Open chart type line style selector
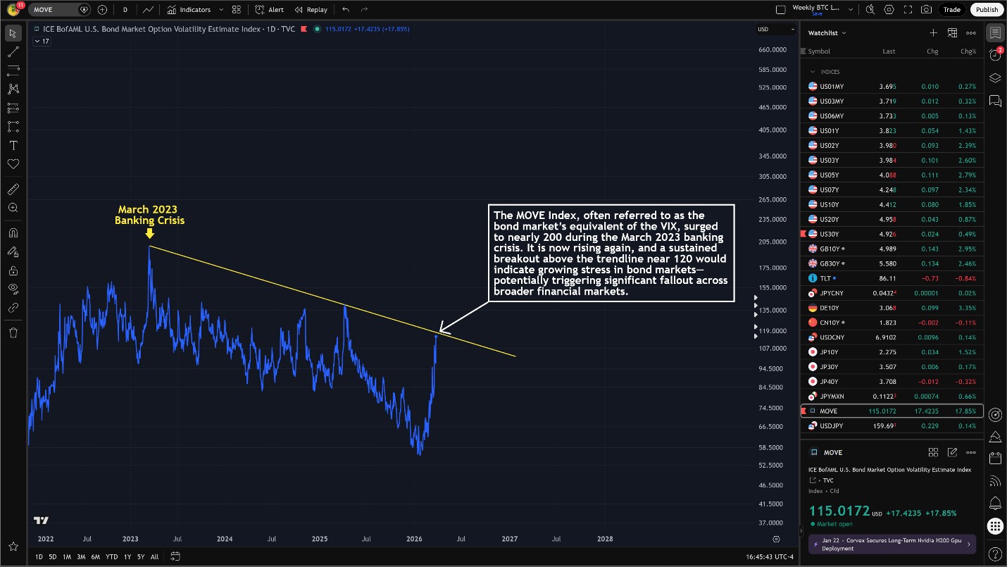The image size is (1007, 567). [148, 10]
